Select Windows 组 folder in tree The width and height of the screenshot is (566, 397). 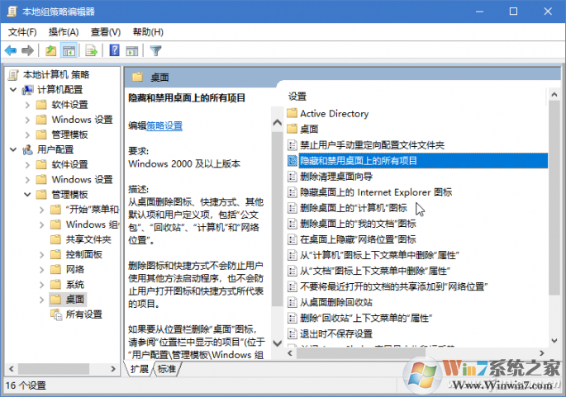(x=92, y=224)
